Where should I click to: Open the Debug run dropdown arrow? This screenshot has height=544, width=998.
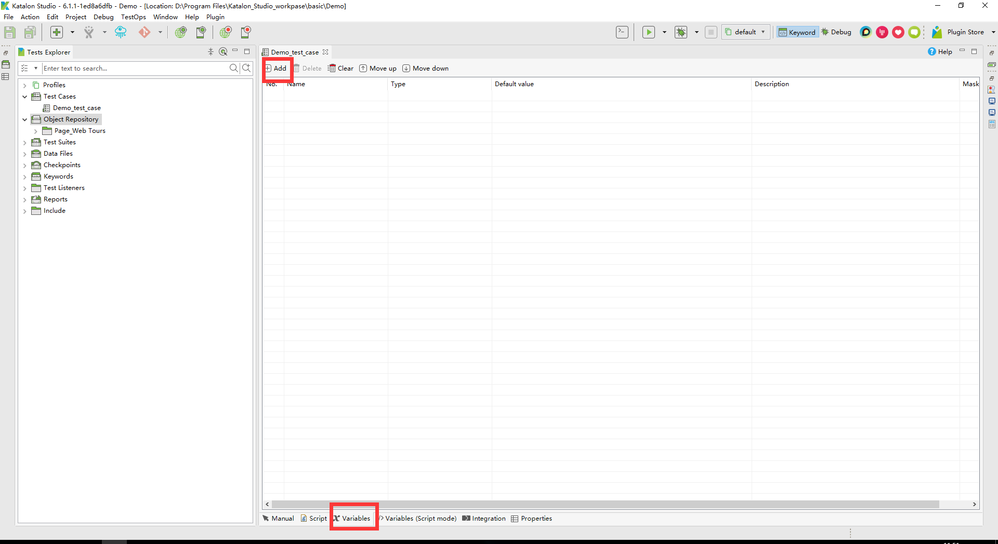point(697,32)
